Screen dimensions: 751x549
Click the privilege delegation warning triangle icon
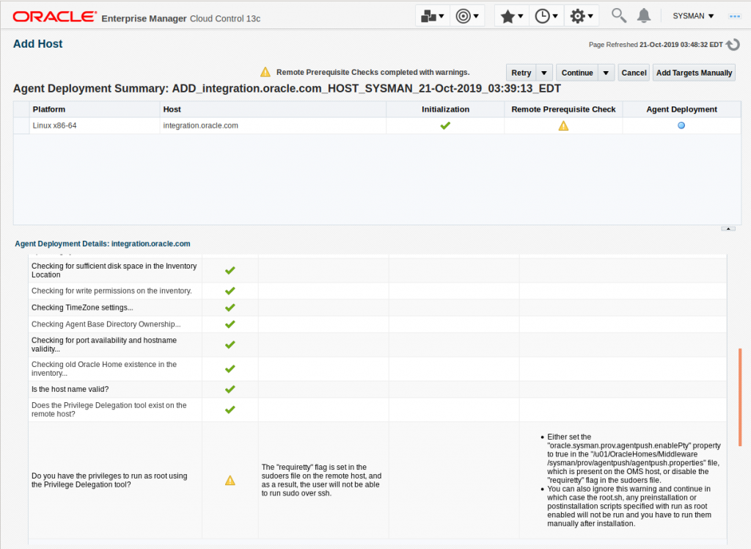(230, 481)
